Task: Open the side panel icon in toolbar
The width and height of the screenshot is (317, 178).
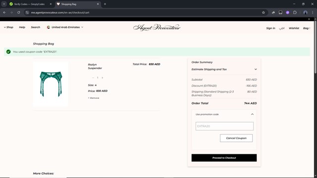Action: (280, 12)
